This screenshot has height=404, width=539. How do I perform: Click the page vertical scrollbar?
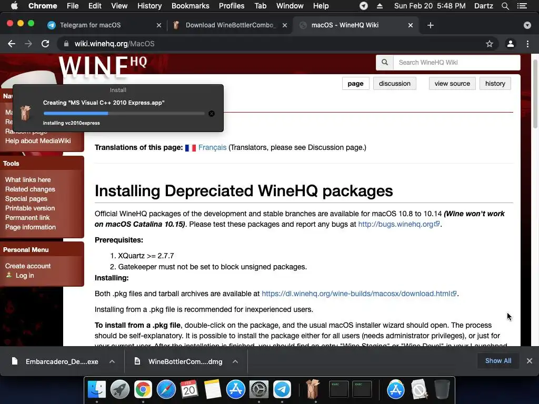[x=535, y=94]
